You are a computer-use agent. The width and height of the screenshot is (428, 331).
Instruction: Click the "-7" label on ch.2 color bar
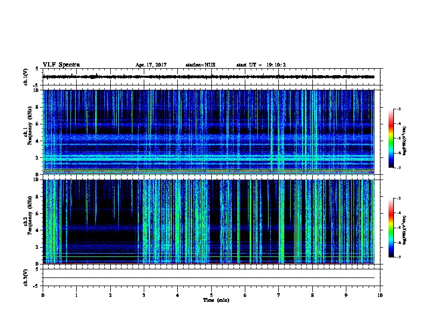point(398,257)
